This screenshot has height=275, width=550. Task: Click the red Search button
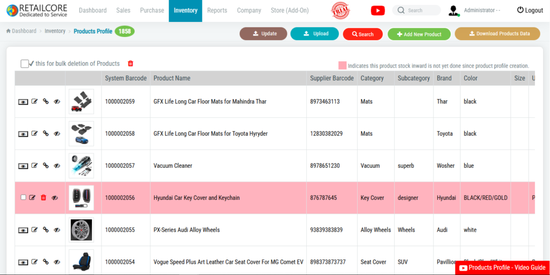363,34
